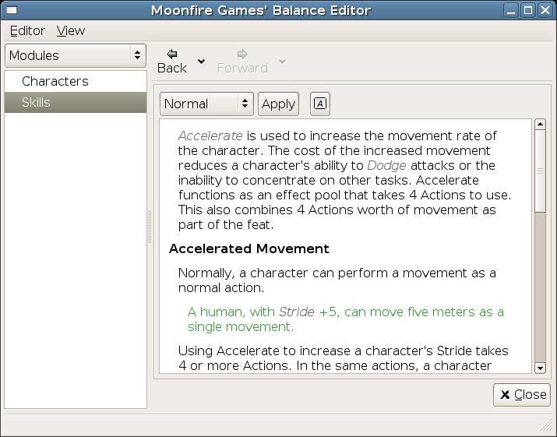Click the X icon on Close button
The image size is (557, 437).
505,395
